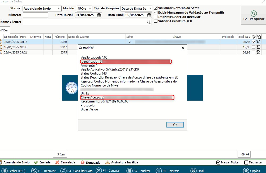Open the Data Inicial calendar picker
Image resolution: width=266 pixels, height=173 pixels.
tap(99, 15)
